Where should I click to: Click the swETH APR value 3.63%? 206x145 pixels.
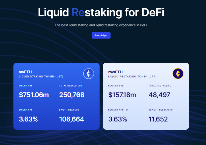28,119
